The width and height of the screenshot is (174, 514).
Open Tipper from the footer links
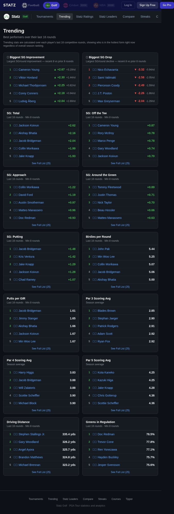coord(129,499)
